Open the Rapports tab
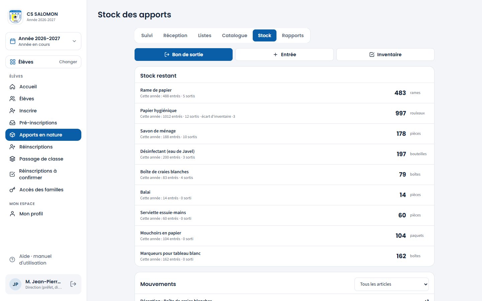 (293, 35)
